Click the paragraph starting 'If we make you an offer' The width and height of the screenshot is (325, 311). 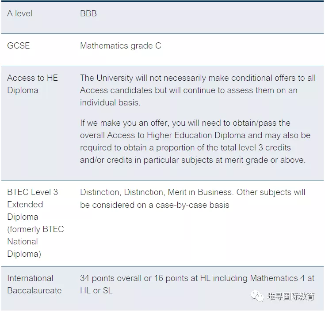[x=195, y=142]
